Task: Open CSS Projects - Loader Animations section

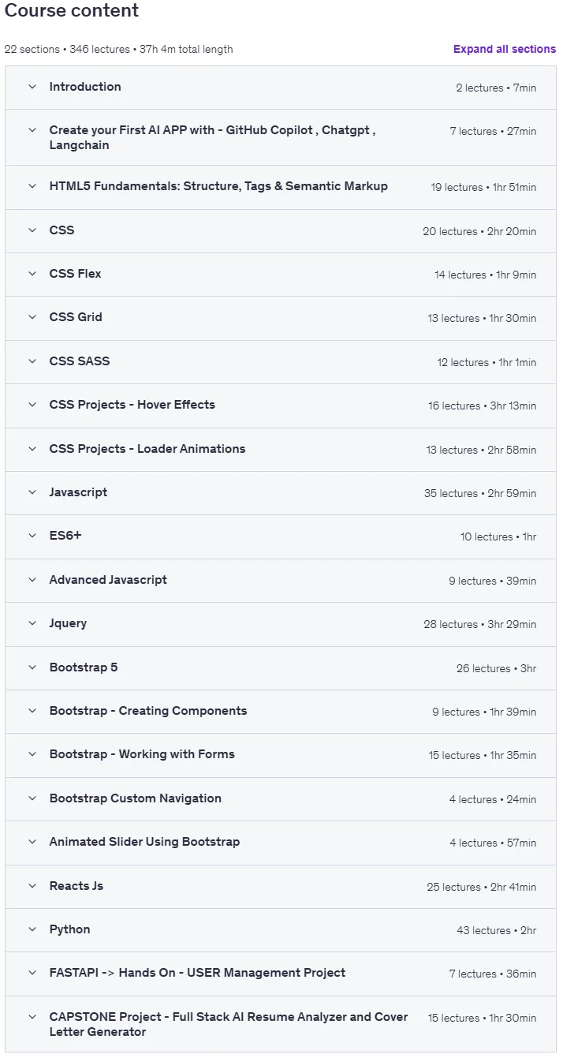Action: point(281,449)
